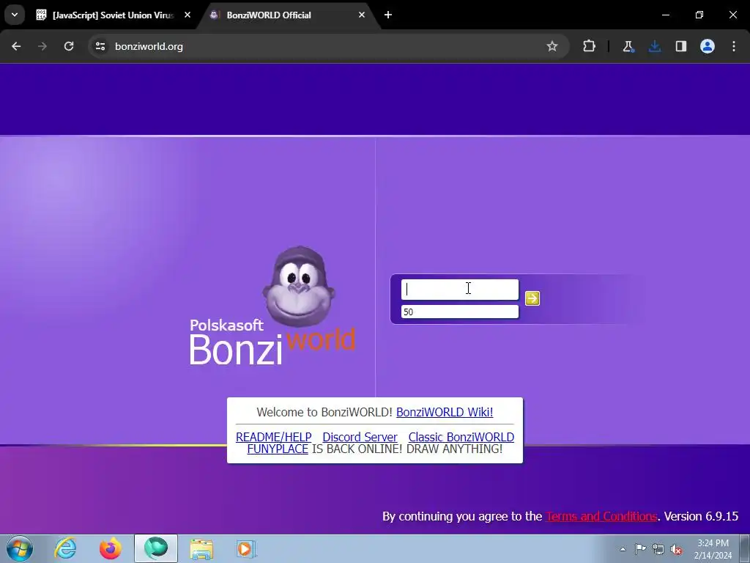Open a new browser tab
The height and width of the screenshot is (563, 750).
click(x=388, y=15)
